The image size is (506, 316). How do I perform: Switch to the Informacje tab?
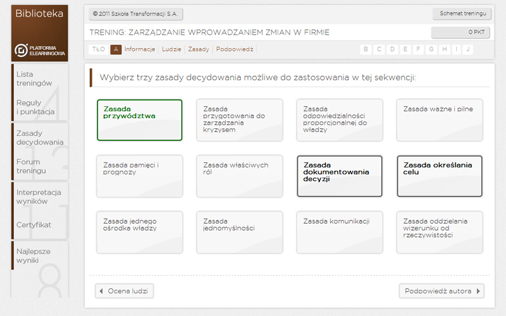(x=140, y=49)
